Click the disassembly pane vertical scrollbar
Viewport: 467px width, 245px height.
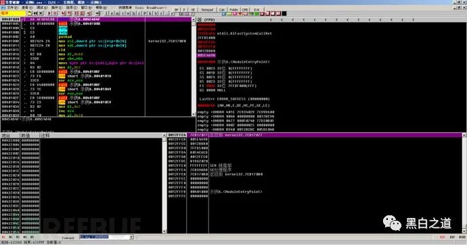click(x=194, y=67)
